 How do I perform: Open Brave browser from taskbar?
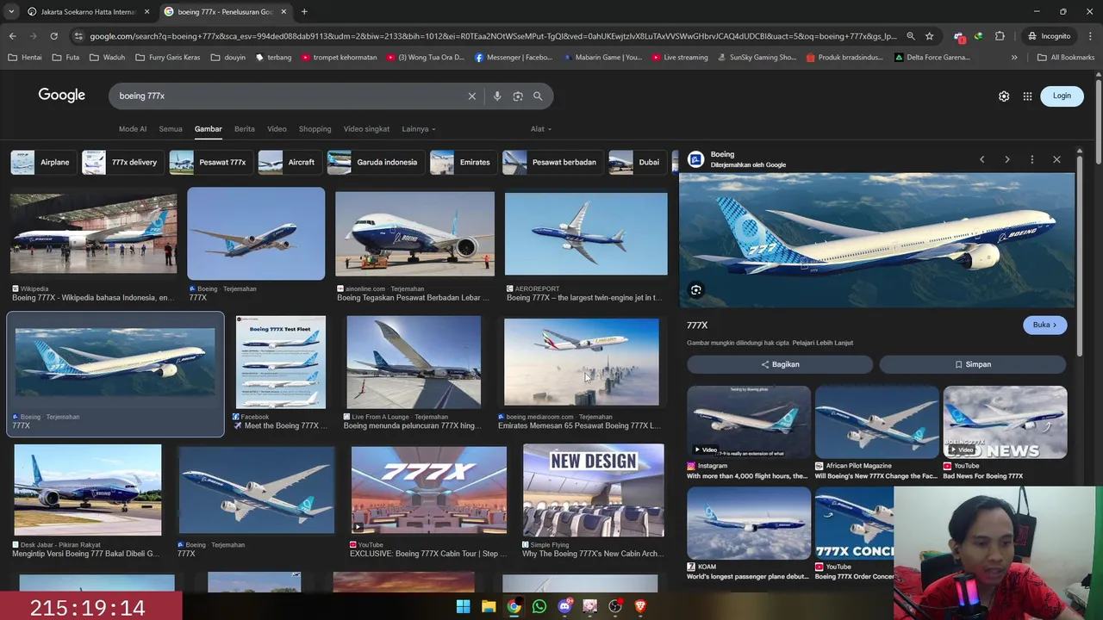point(640,606)
